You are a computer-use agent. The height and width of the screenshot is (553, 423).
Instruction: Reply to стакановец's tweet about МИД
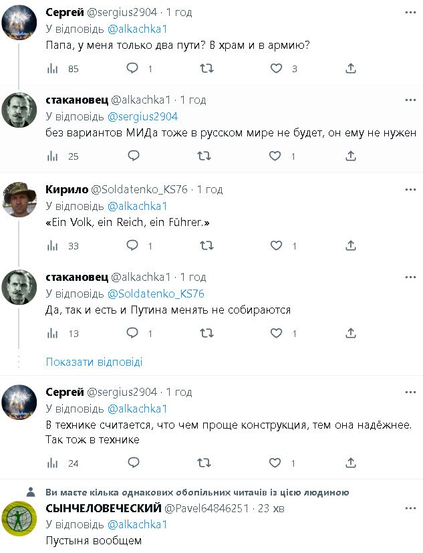click(133, 156)
